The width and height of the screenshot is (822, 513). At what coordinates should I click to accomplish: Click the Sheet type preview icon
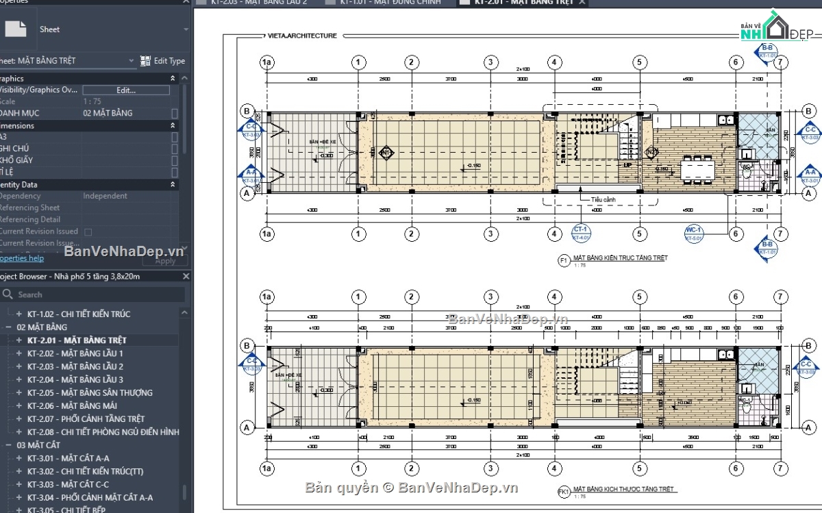(x=15, y=29)
